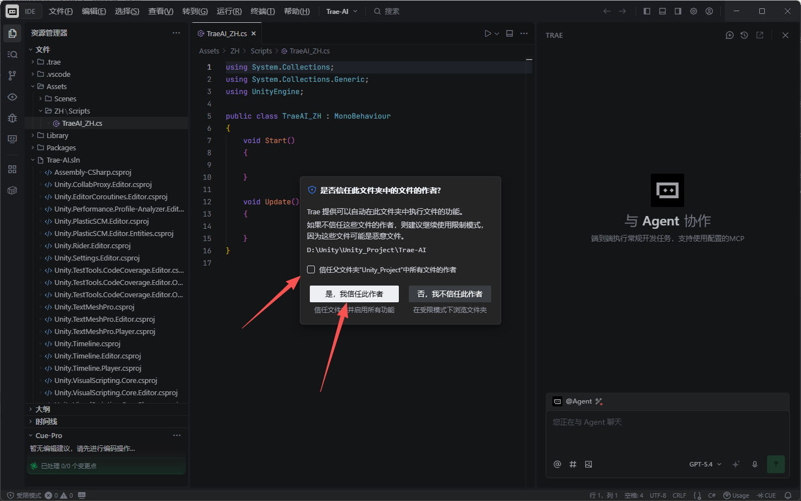Expand the Library folder
Viewport: 801px width, 501px height.
[33, 135]
